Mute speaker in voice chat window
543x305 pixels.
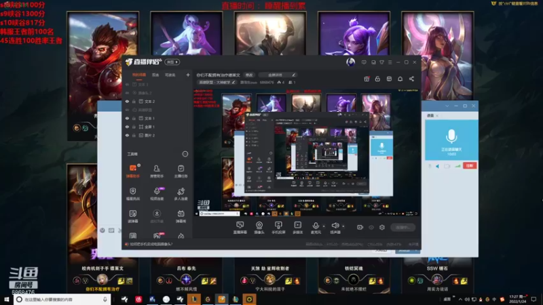point(438,166)
